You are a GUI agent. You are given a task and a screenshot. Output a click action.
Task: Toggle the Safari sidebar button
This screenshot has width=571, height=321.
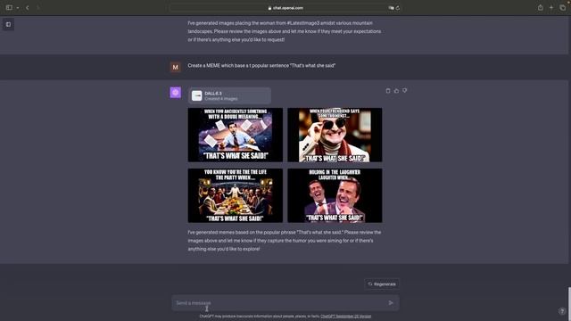(x=9, y=8)
